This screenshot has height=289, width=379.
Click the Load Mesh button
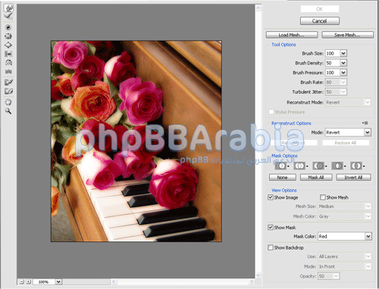(x=292, y=35)
